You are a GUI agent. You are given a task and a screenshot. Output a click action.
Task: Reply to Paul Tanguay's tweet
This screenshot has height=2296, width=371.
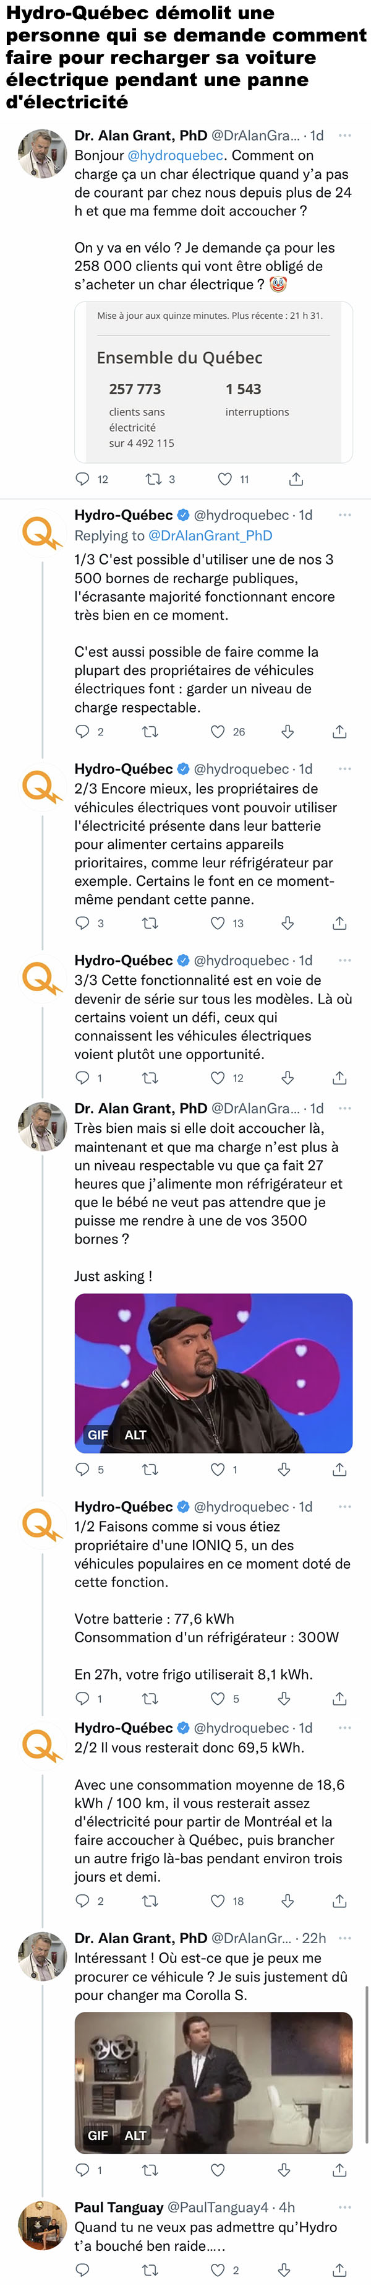tap(83, 2269)
